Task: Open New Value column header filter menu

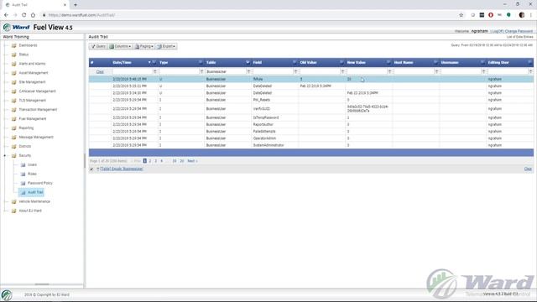Action: [x=388, y=62]
